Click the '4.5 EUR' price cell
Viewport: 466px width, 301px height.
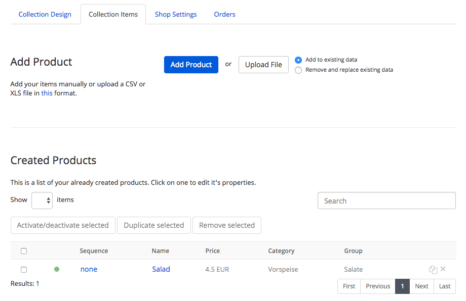217,270
